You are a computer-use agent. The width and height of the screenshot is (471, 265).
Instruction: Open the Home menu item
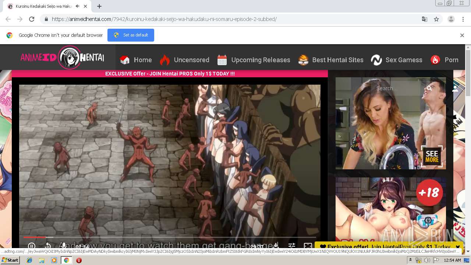[143, 60]
